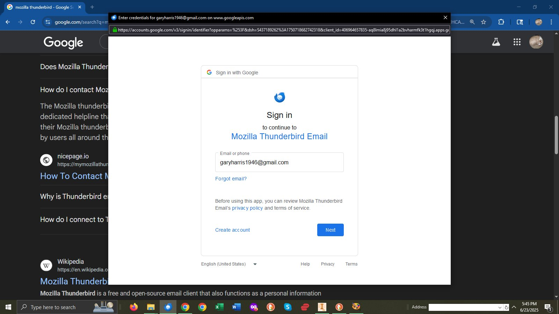Expand Why is Thunderbird question

[74, 196]
